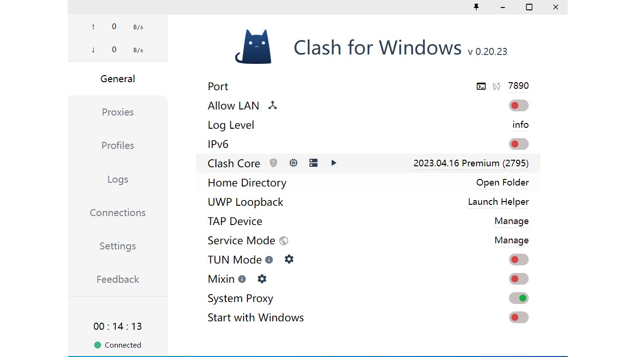Click the network icon beside Allow LAN
This screenshot has width=635, height=357.
click(x=272, y=105)
